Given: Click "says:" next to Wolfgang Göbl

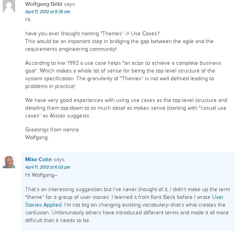Looking at the screenshot, I should tap(70, 4).
